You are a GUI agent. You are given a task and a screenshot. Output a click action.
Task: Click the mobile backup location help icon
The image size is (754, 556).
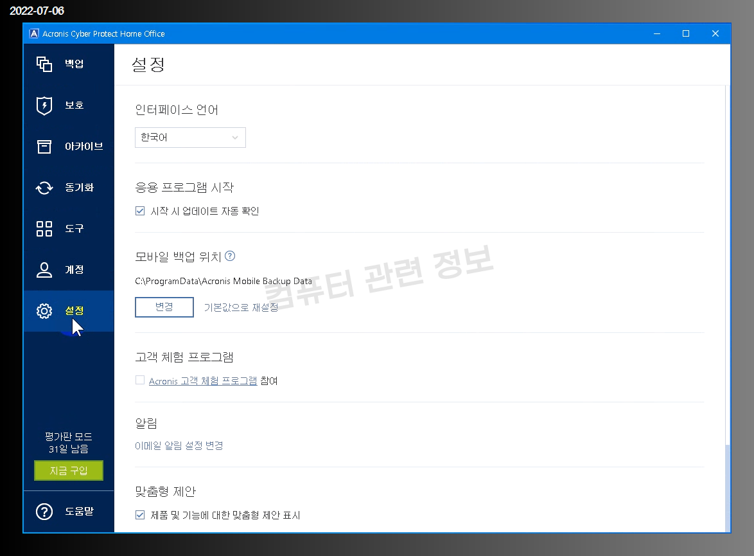pyautogui.click(x=230, y=256)
